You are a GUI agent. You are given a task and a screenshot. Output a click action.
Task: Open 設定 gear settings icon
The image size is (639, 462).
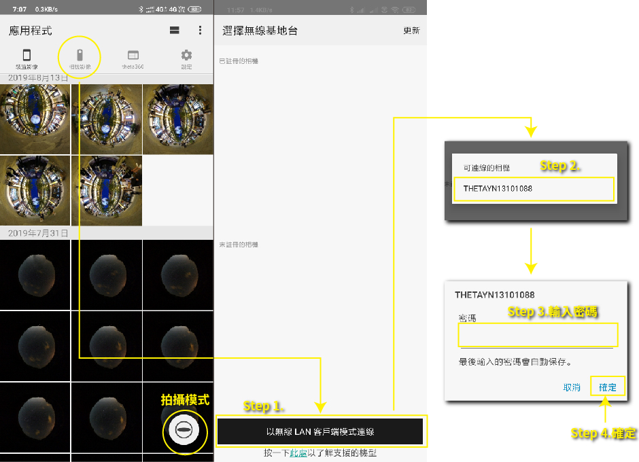[186, 58]
